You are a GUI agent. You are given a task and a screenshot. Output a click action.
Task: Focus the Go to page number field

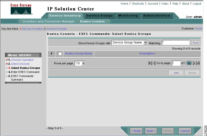point(176,63)
